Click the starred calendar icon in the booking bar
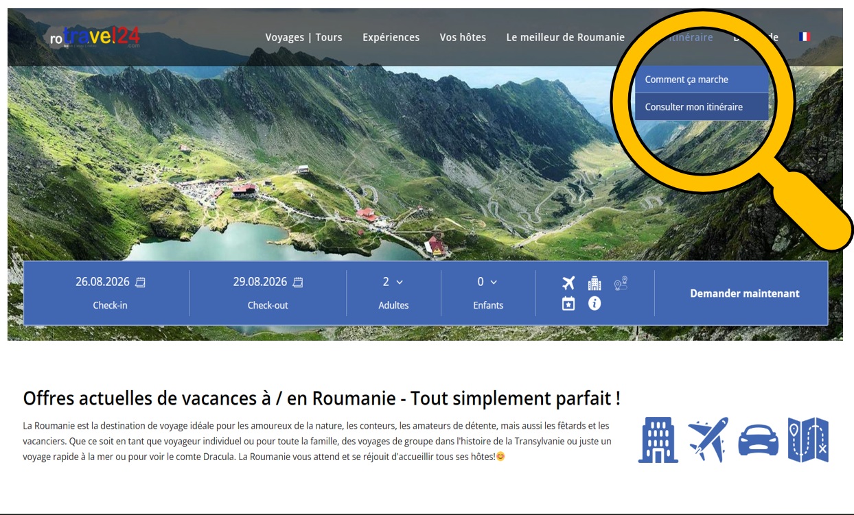The image size is (854, 515). [x=568, y=303]
